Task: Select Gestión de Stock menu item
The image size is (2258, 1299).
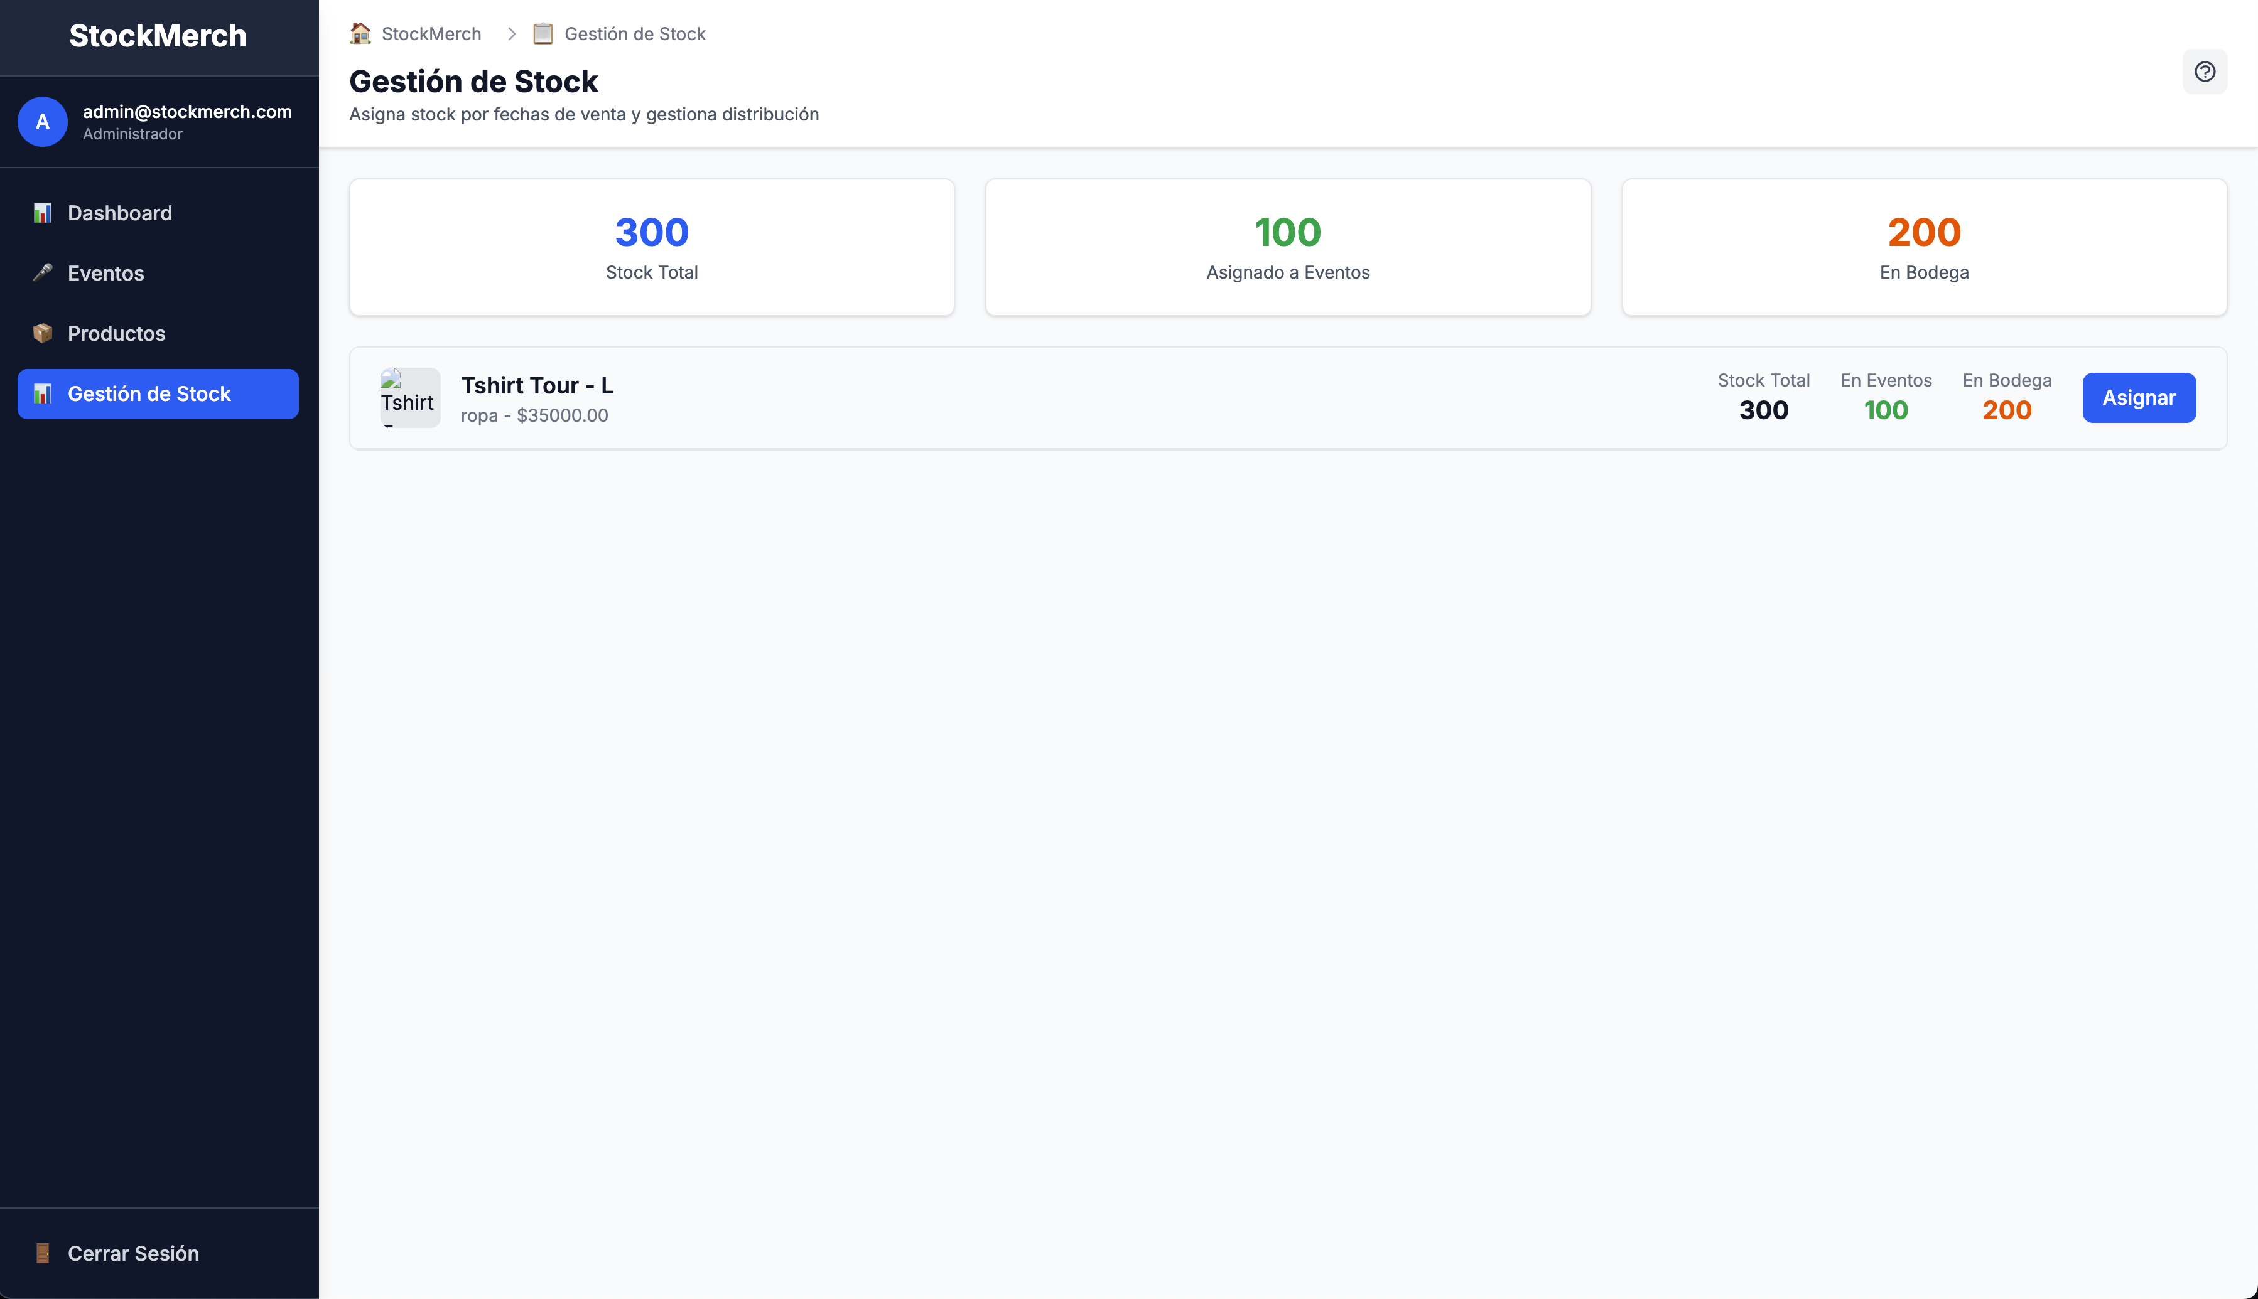Action: click(x=158, y=393)
